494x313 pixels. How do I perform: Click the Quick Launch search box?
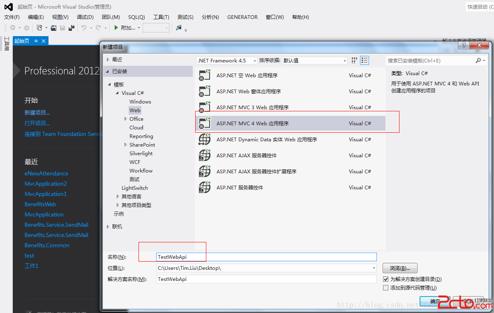[479, 7]
